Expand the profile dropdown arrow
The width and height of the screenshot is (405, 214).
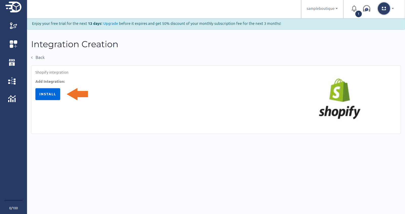pyautogui.click(x=393, y=9)
